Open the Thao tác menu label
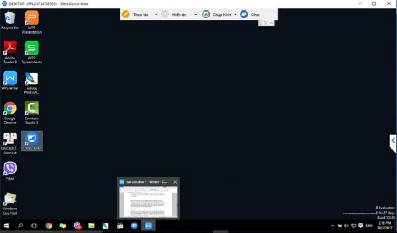 pos(141,15)
